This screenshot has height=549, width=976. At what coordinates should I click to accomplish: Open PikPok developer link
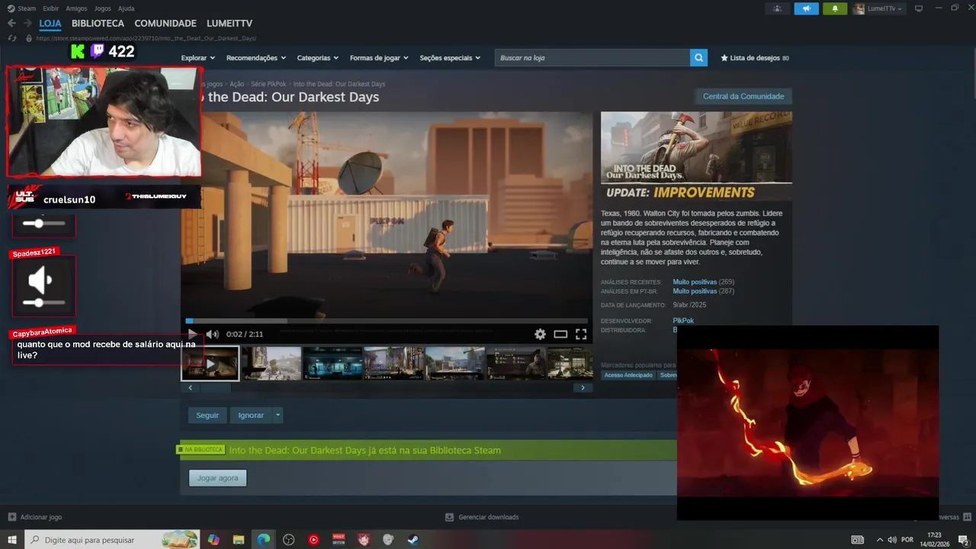pyautogui.click(x=683, y=321)
